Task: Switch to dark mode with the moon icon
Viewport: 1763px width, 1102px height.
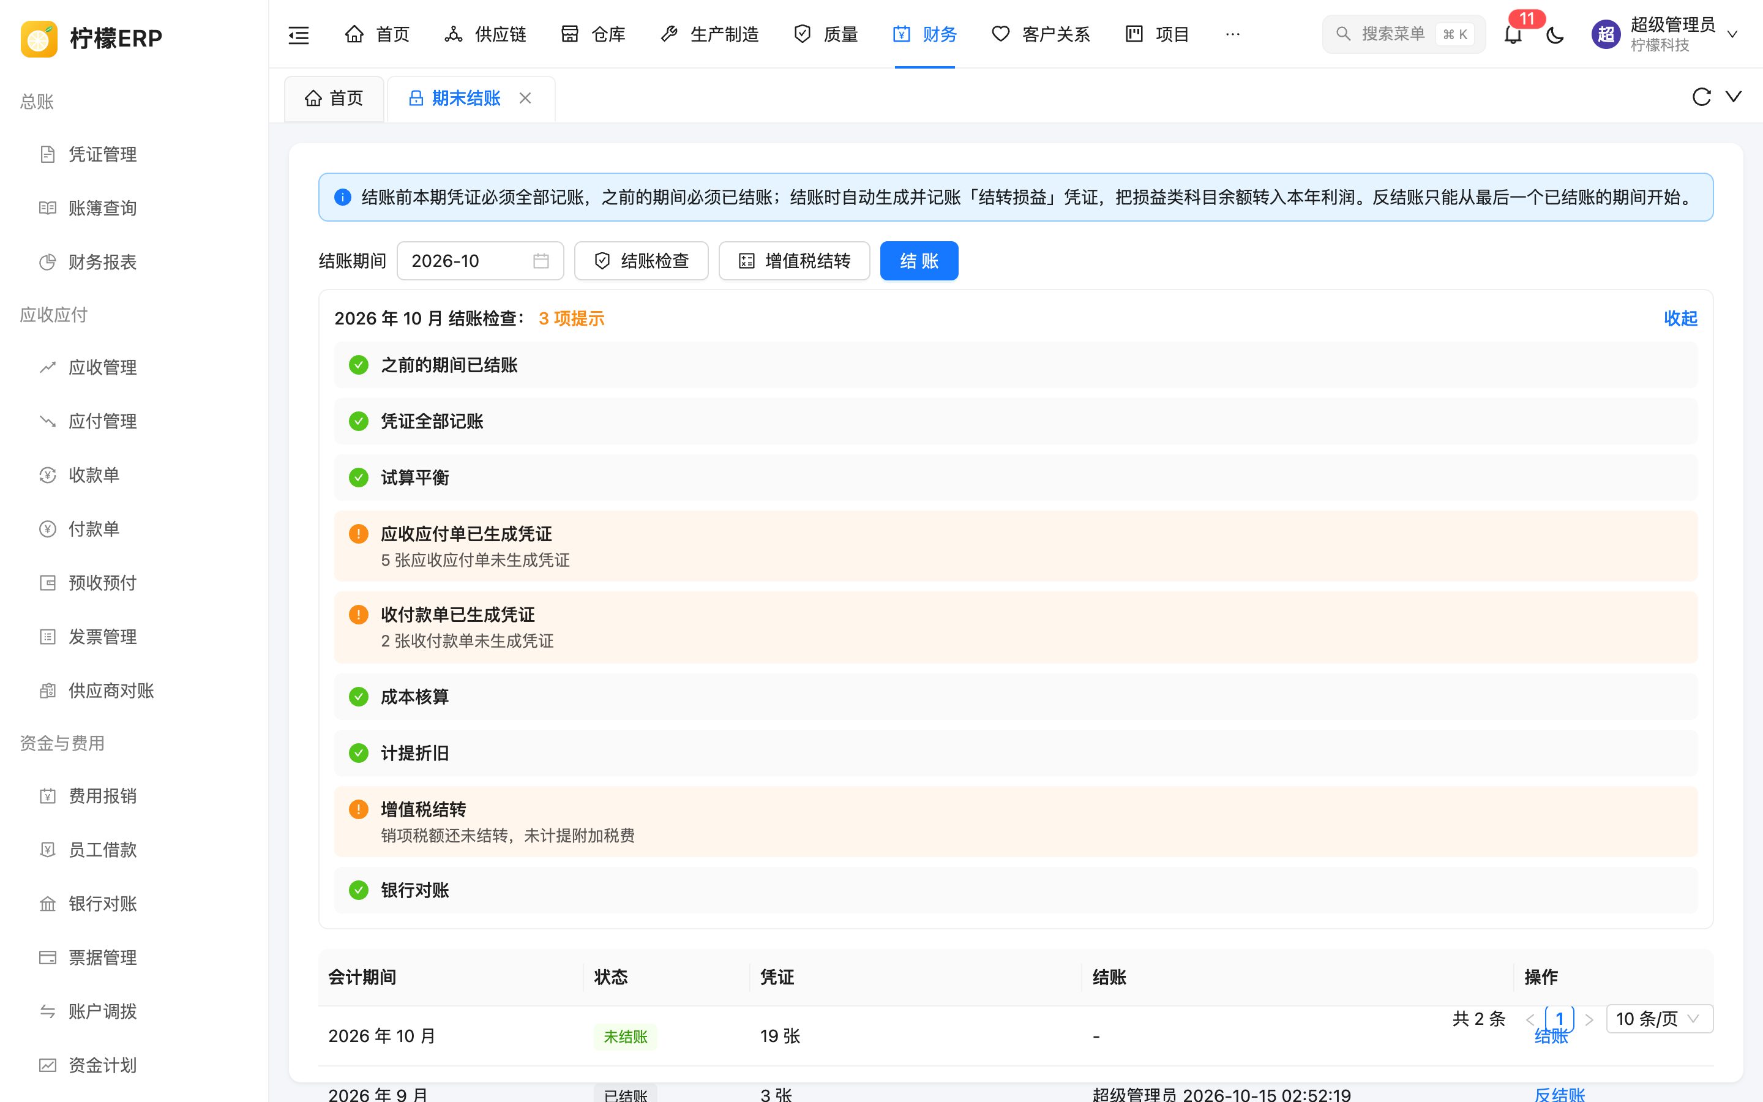Action: tap(1555, 34)
